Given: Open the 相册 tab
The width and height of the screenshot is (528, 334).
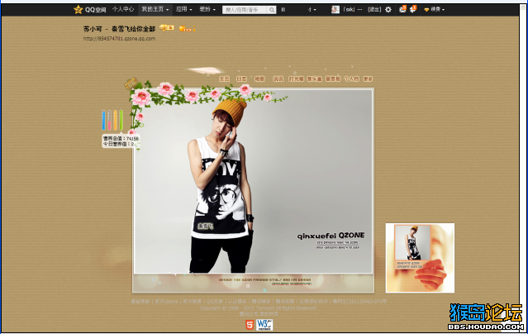Looking at the screenshot, I should [x=259, y=79].
